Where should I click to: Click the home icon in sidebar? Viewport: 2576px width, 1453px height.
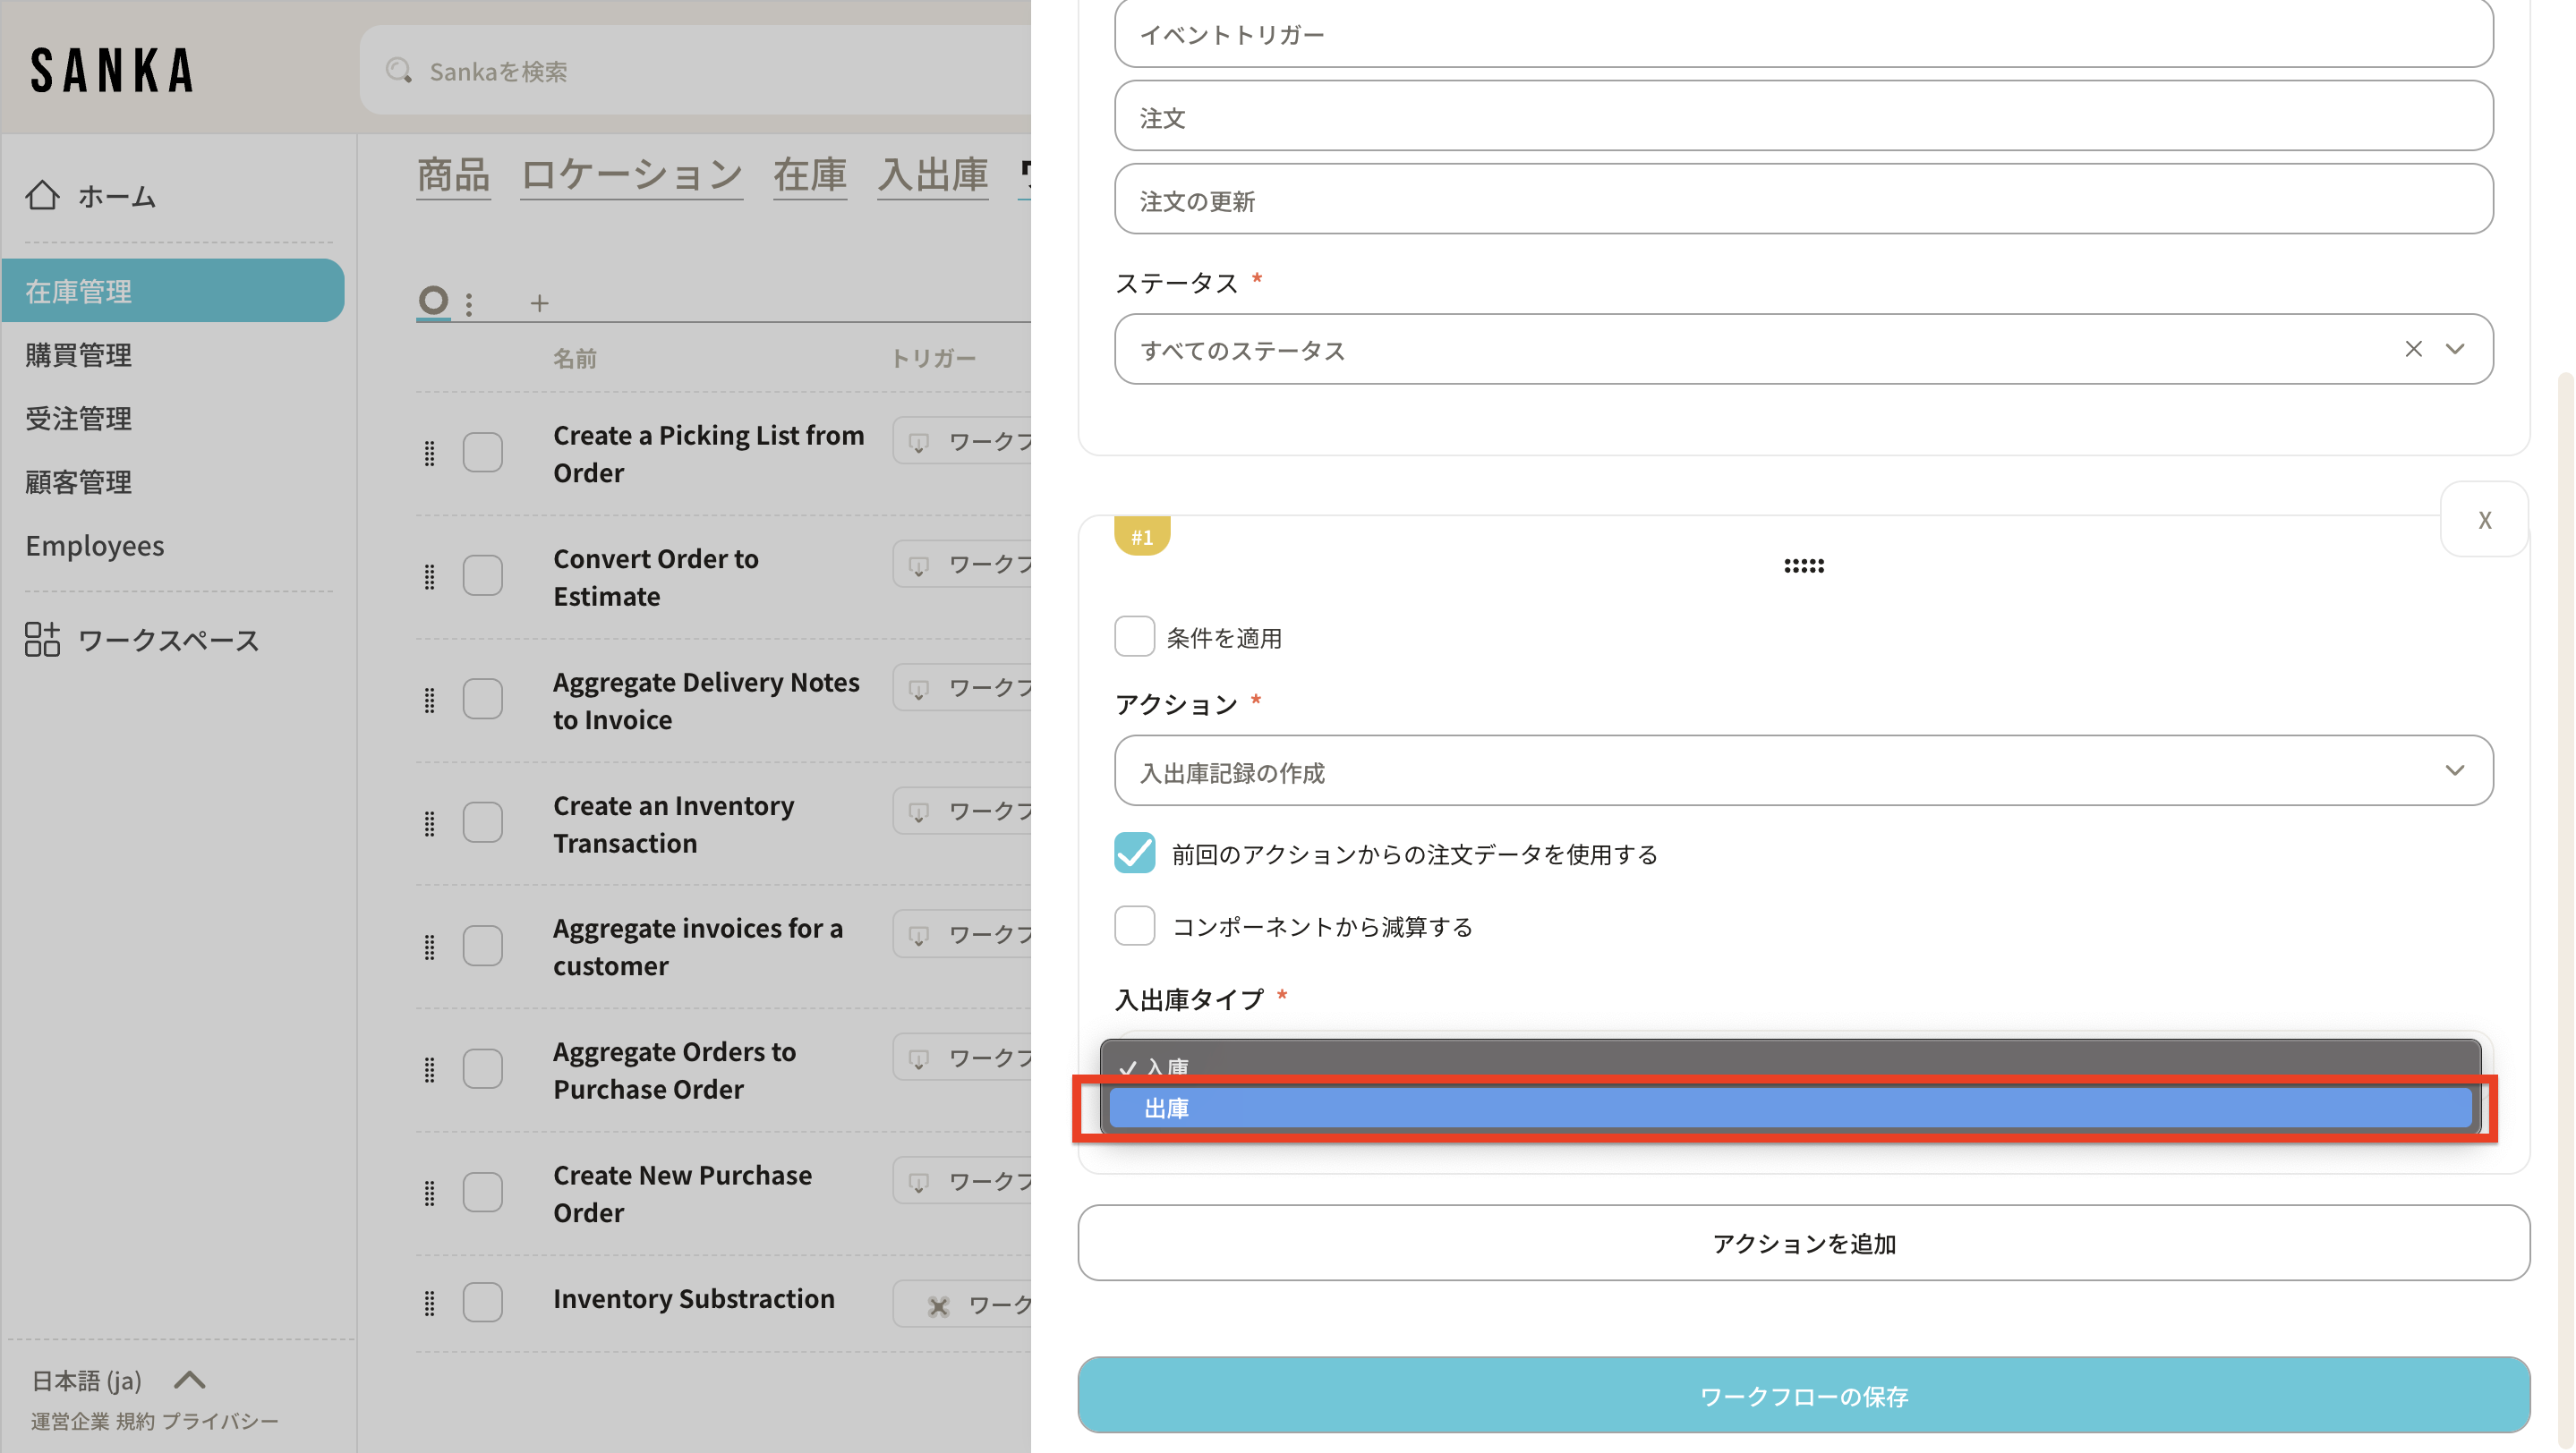[42, 195]
